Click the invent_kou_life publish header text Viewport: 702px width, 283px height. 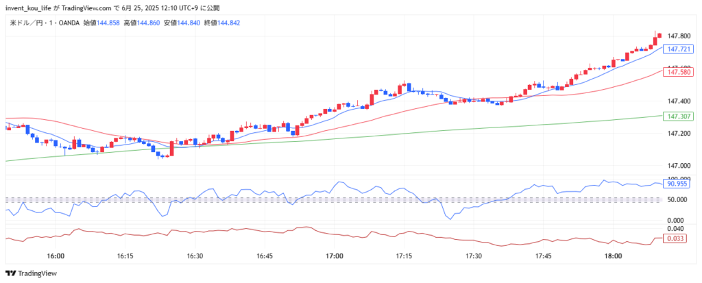(x=29, y=8)
